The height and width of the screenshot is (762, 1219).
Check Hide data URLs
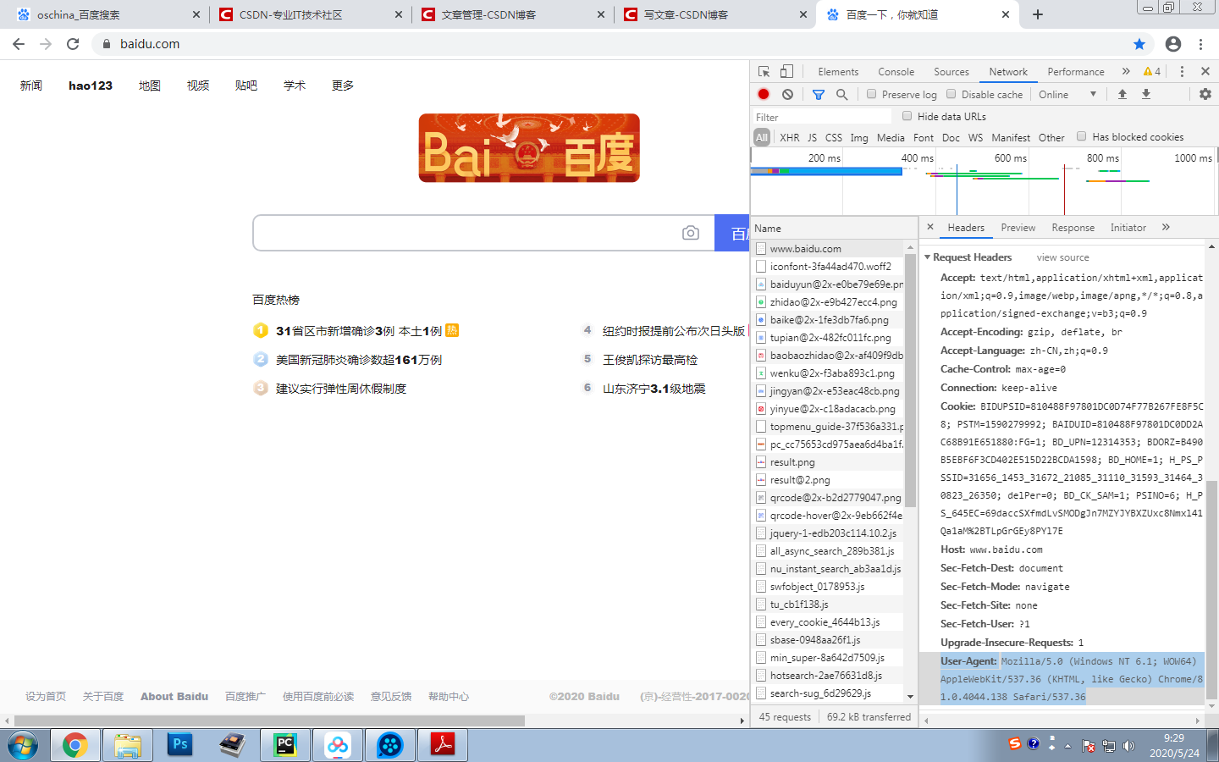tap(907, 116)
